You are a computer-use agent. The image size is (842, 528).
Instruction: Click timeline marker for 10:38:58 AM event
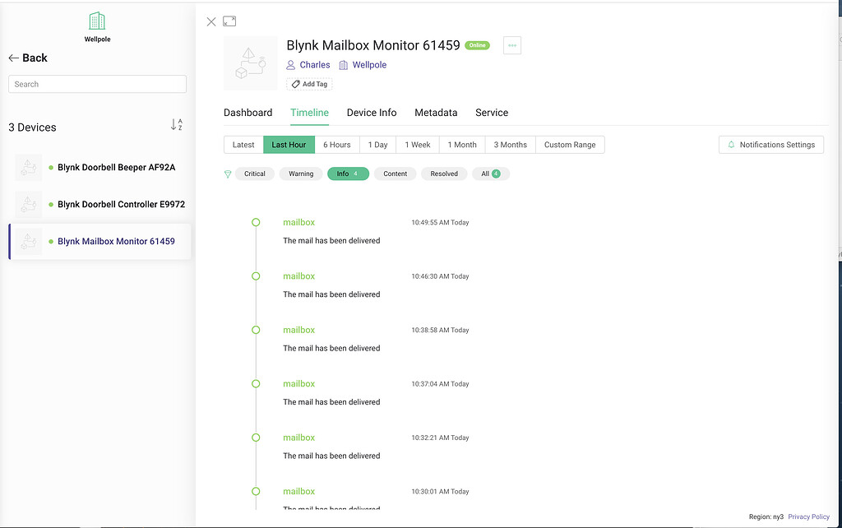click(x=256, y=330)
